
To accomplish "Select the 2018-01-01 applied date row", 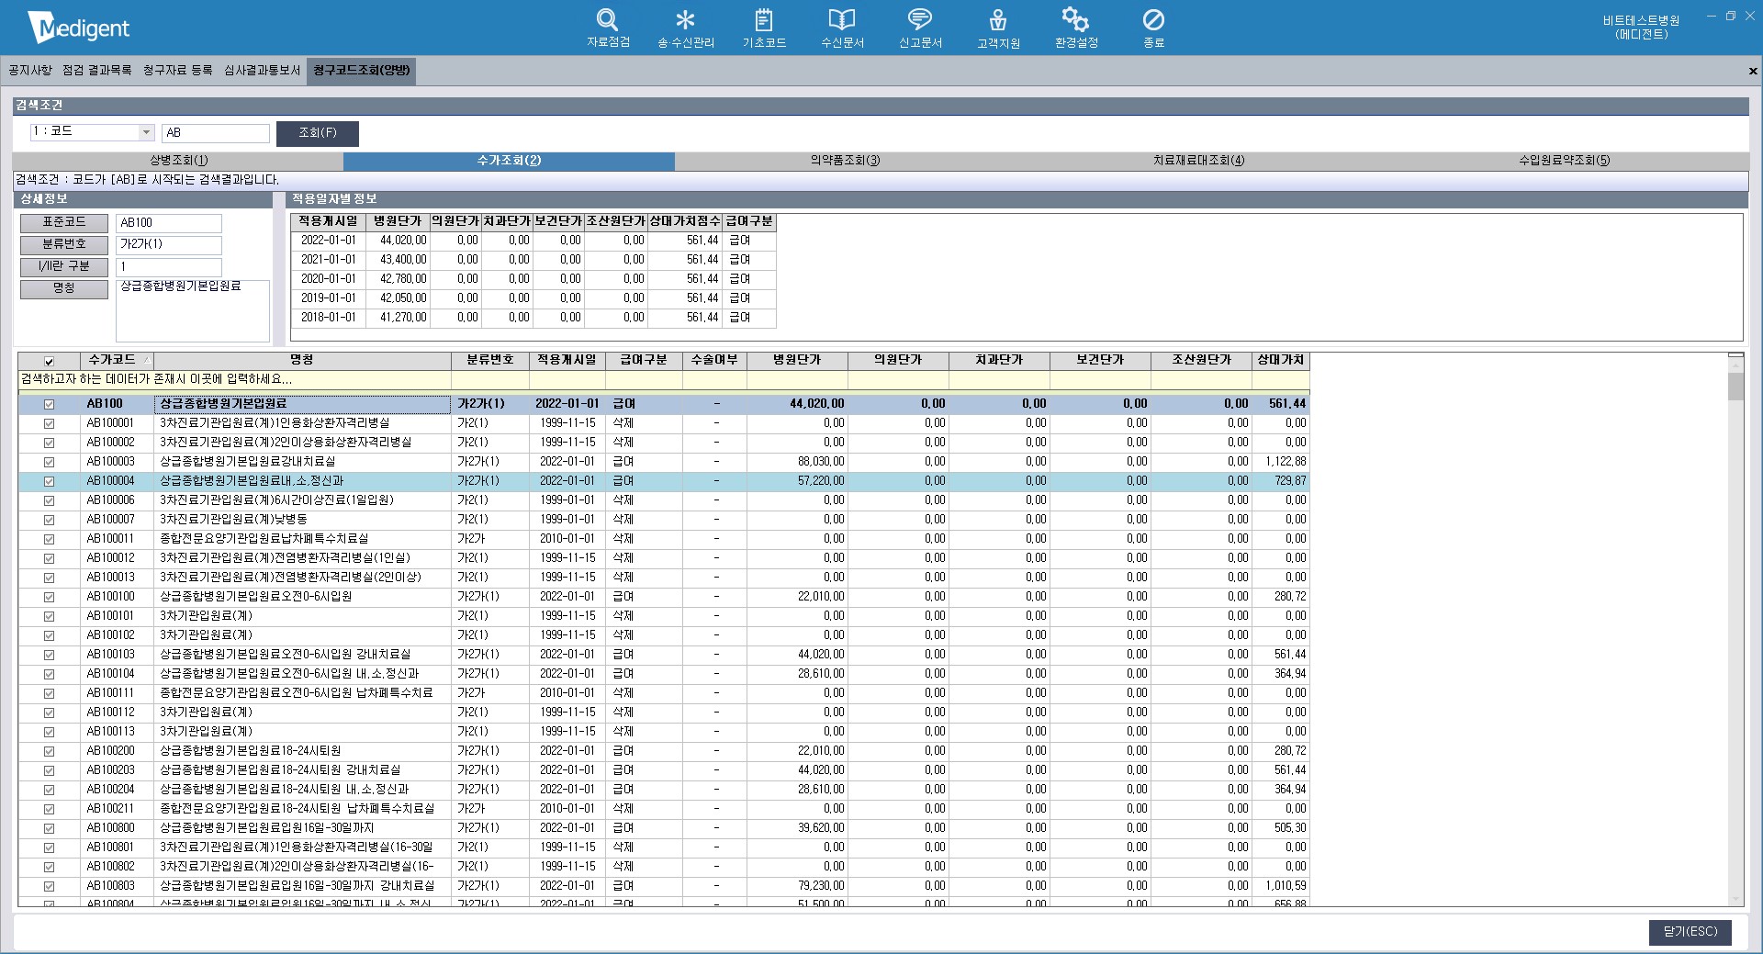I will click(x=533, y=318).
